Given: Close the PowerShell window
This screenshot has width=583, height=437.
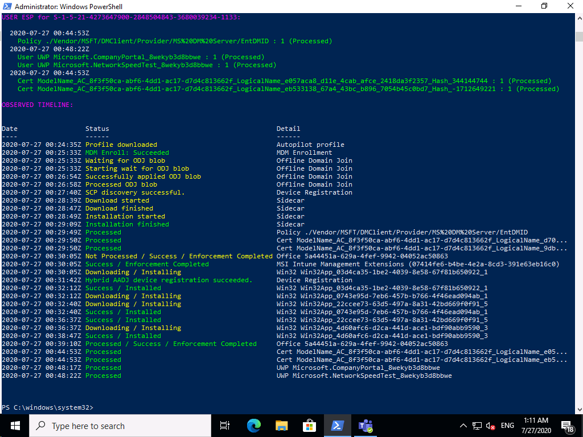Looking at the screenshot, I should pyautogui.click(x=570, y=6).
